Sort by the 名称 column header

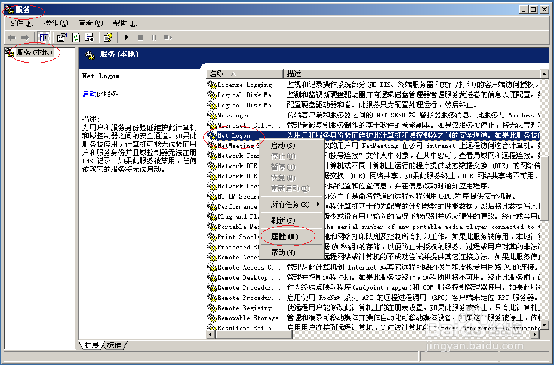245,74
